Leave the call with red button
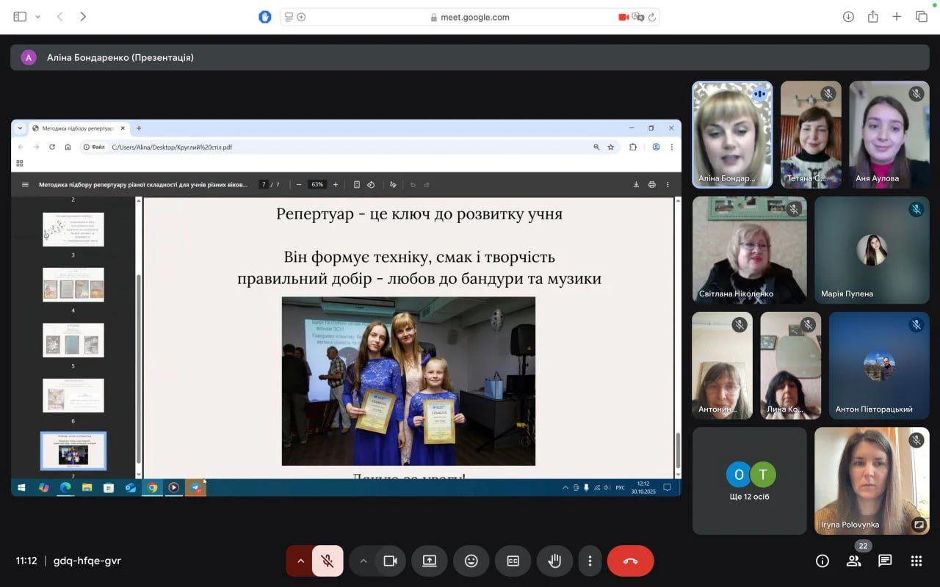Screen dimensions: 940x587 click(630, 561)
